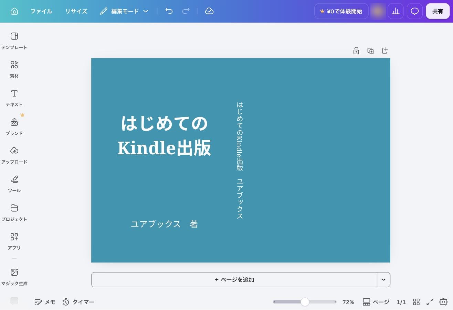Open the テンプレート panel
The image size is (453, 310).
point(14,41)
